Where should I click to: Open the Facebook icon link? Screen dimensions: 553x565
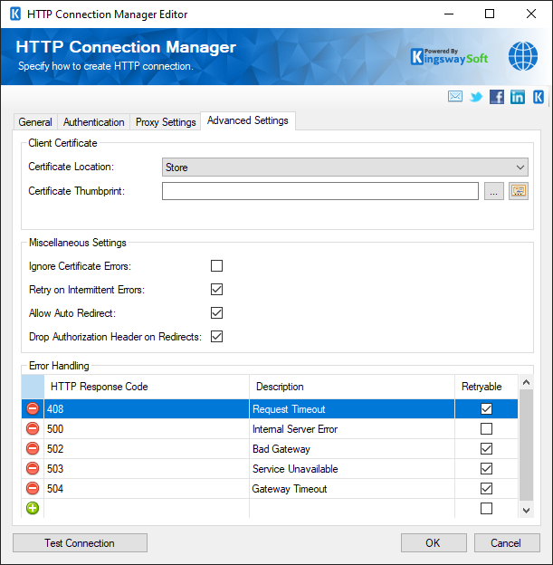[497, 97]
